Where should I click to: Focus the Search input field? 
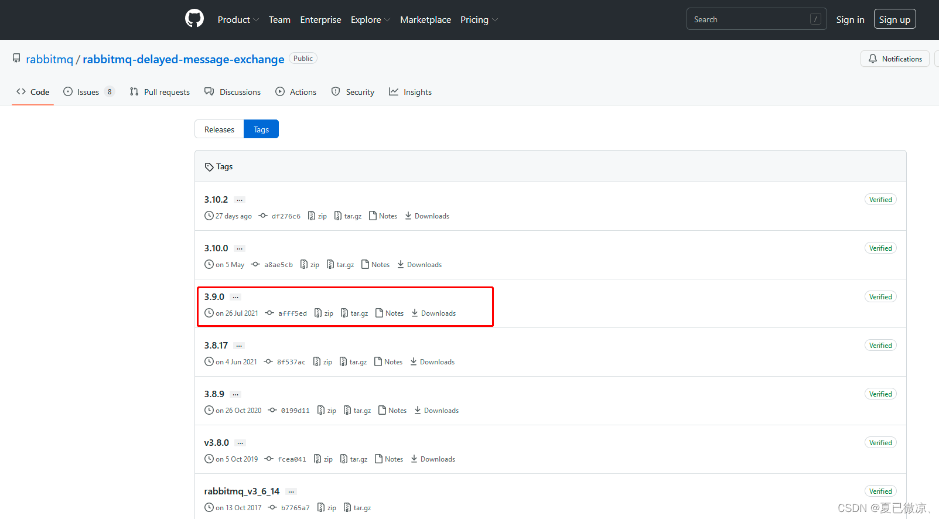click(756, 19)
